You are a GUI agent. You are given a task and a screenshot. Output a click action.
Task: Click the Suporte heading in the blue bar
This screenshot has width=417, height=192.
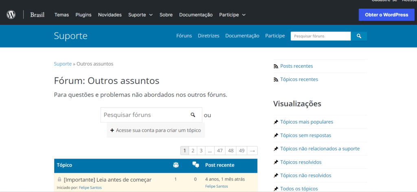click(70, 36)
